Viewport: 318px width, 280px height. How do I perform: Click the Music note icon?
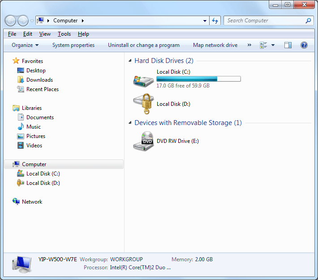[21, 126]
